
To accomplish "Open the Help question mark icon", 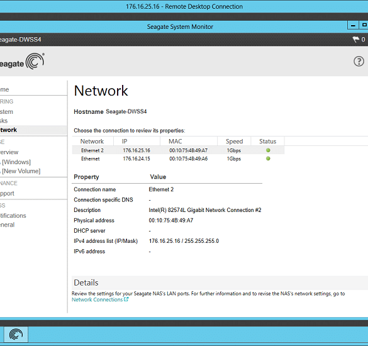I will click(359, 62).
